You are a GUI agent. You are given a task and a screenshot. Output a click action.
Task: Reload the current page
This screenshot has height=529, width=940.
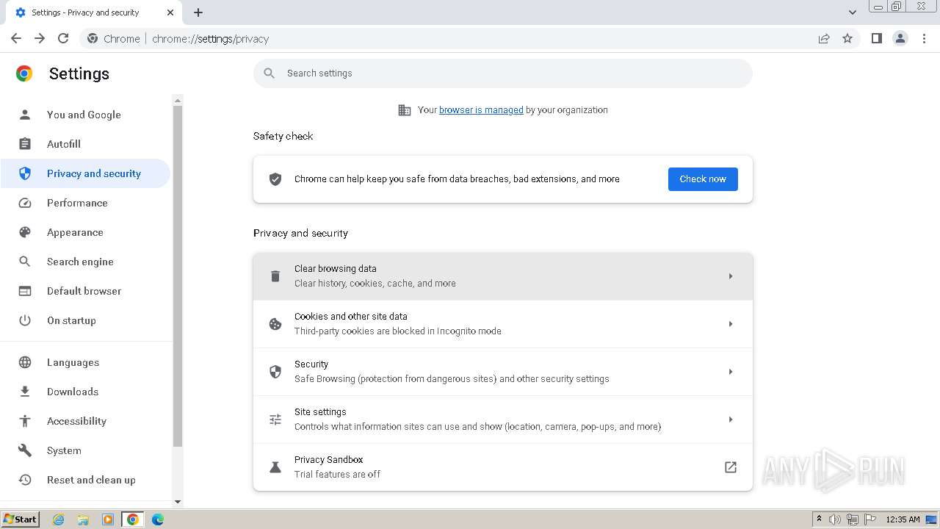63,38
